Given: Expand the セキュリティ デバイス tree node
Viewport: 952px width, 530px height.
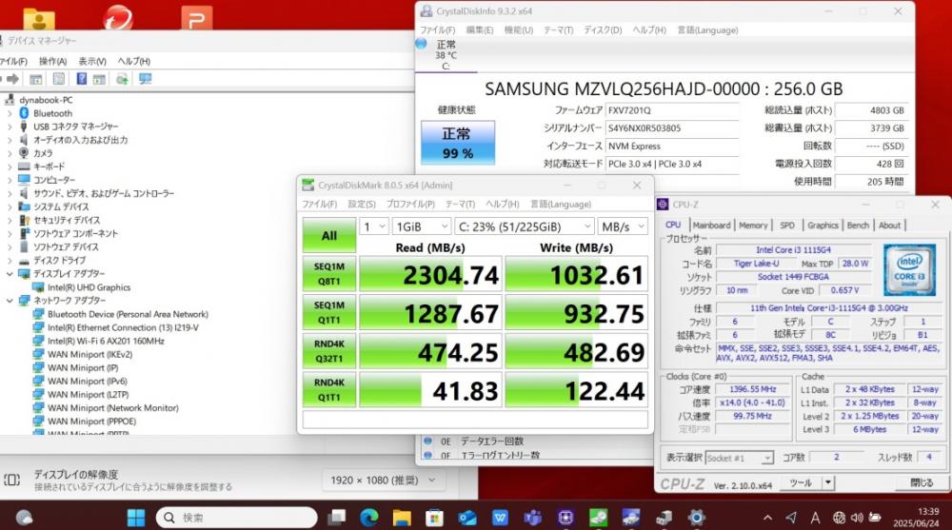Looking at the screenshot, I should coord(10,221).
